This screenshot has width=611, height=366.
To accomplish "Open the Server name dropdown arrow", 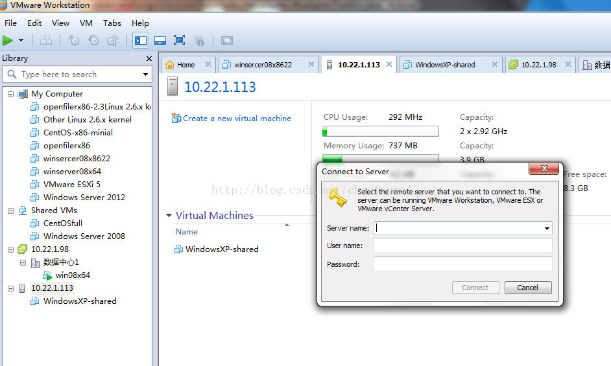I will click(x=547, y=229).
